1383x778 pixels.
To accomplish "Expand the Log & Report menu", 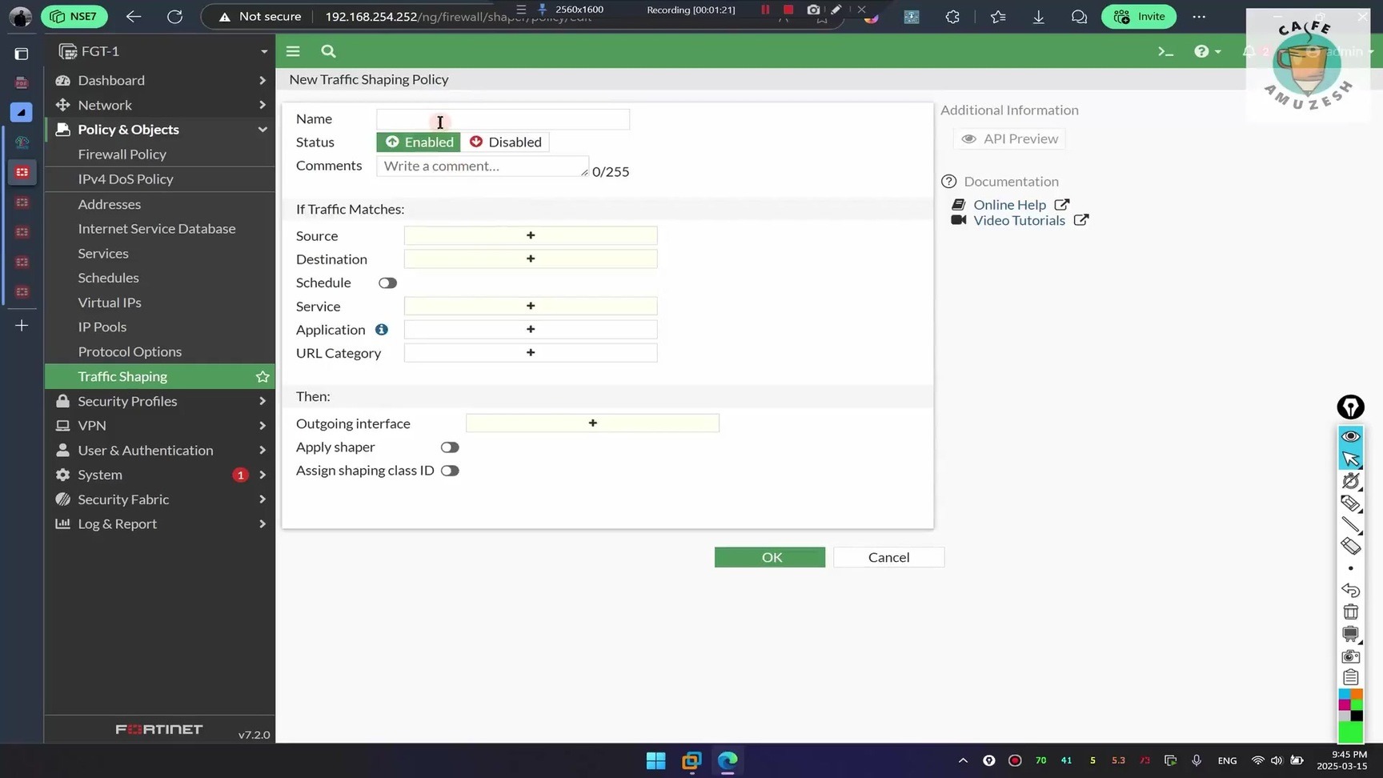I will pos(160,524).
